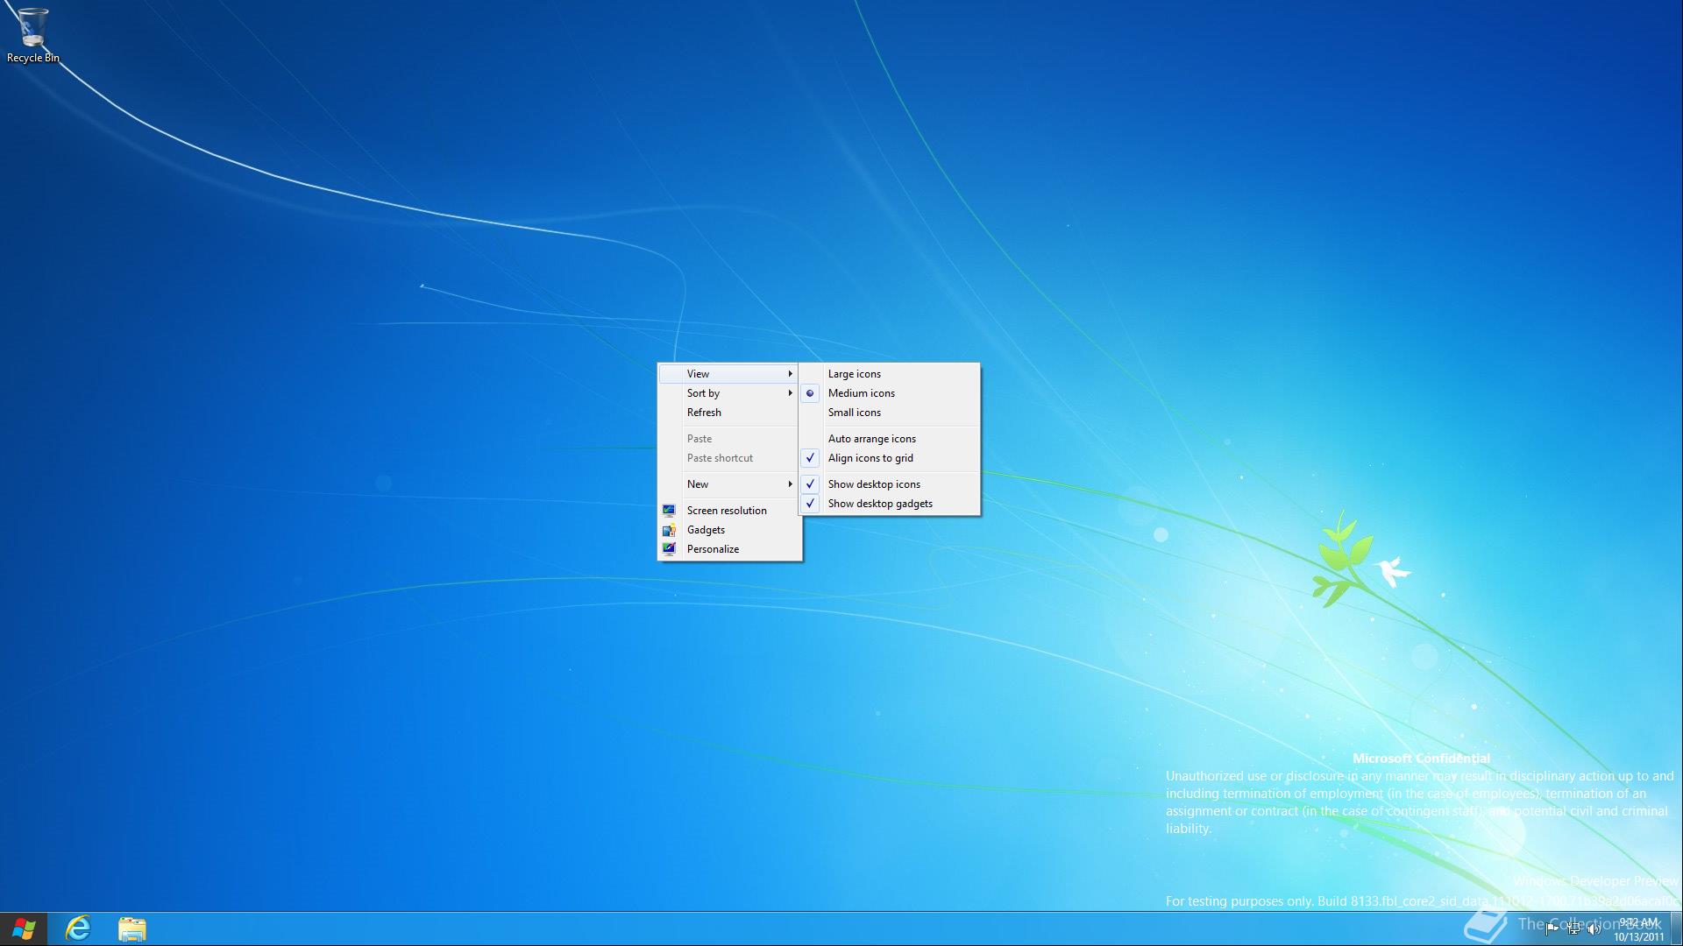Click the Show desktop taskbar strip
1683x946 pixels.
tap(1676, 929)
